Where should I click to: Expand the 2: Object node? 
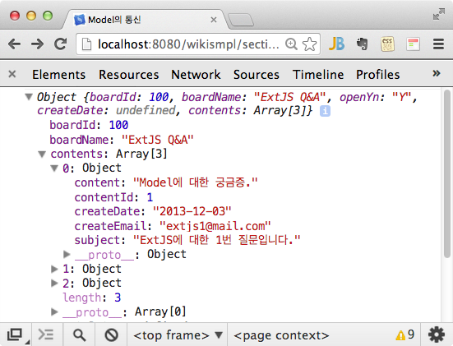click(54, 283)
